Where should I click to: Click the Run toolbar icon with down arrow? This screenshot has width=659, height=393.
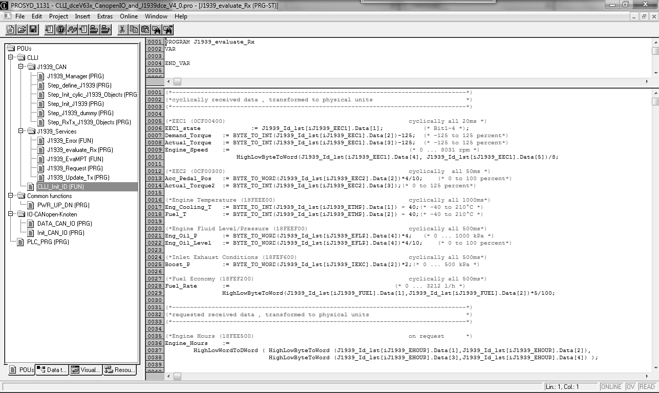click(50, 29)
